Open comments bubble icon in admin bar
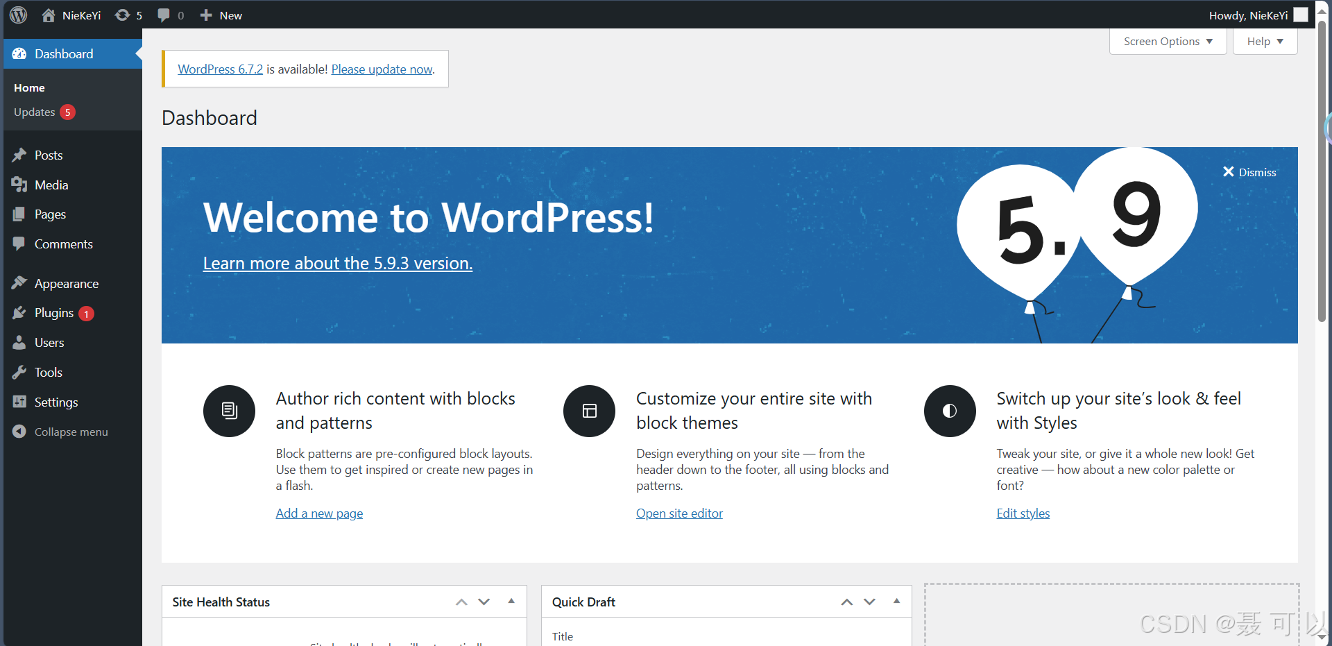Viewport: 1332px width, 646px height. pyautogui.click(x=164, y=15)
